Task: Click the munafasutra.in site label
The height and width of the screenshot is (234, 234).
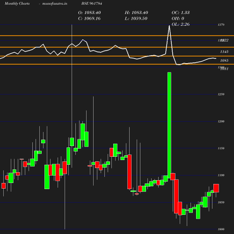Action: tap(55, 4)
